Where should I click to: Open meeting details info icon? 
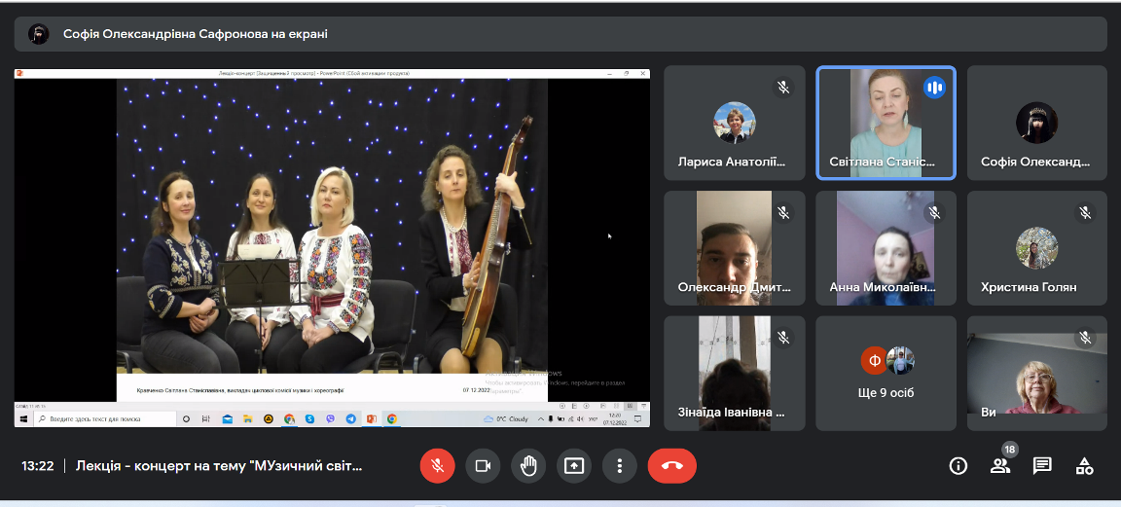click(x=958, y=465)
